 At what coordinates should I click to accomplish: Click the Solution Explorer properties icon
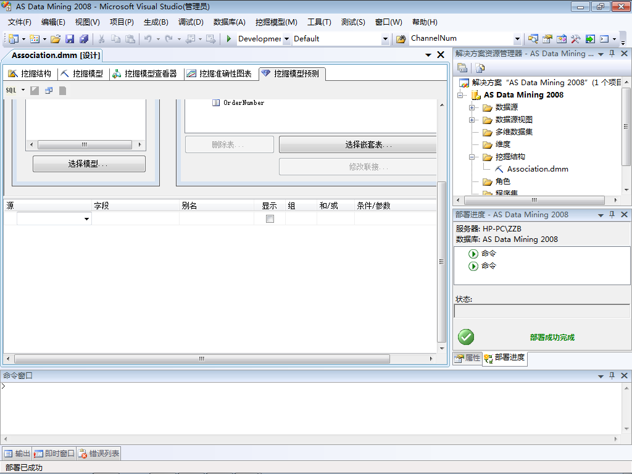pos(462,68)
